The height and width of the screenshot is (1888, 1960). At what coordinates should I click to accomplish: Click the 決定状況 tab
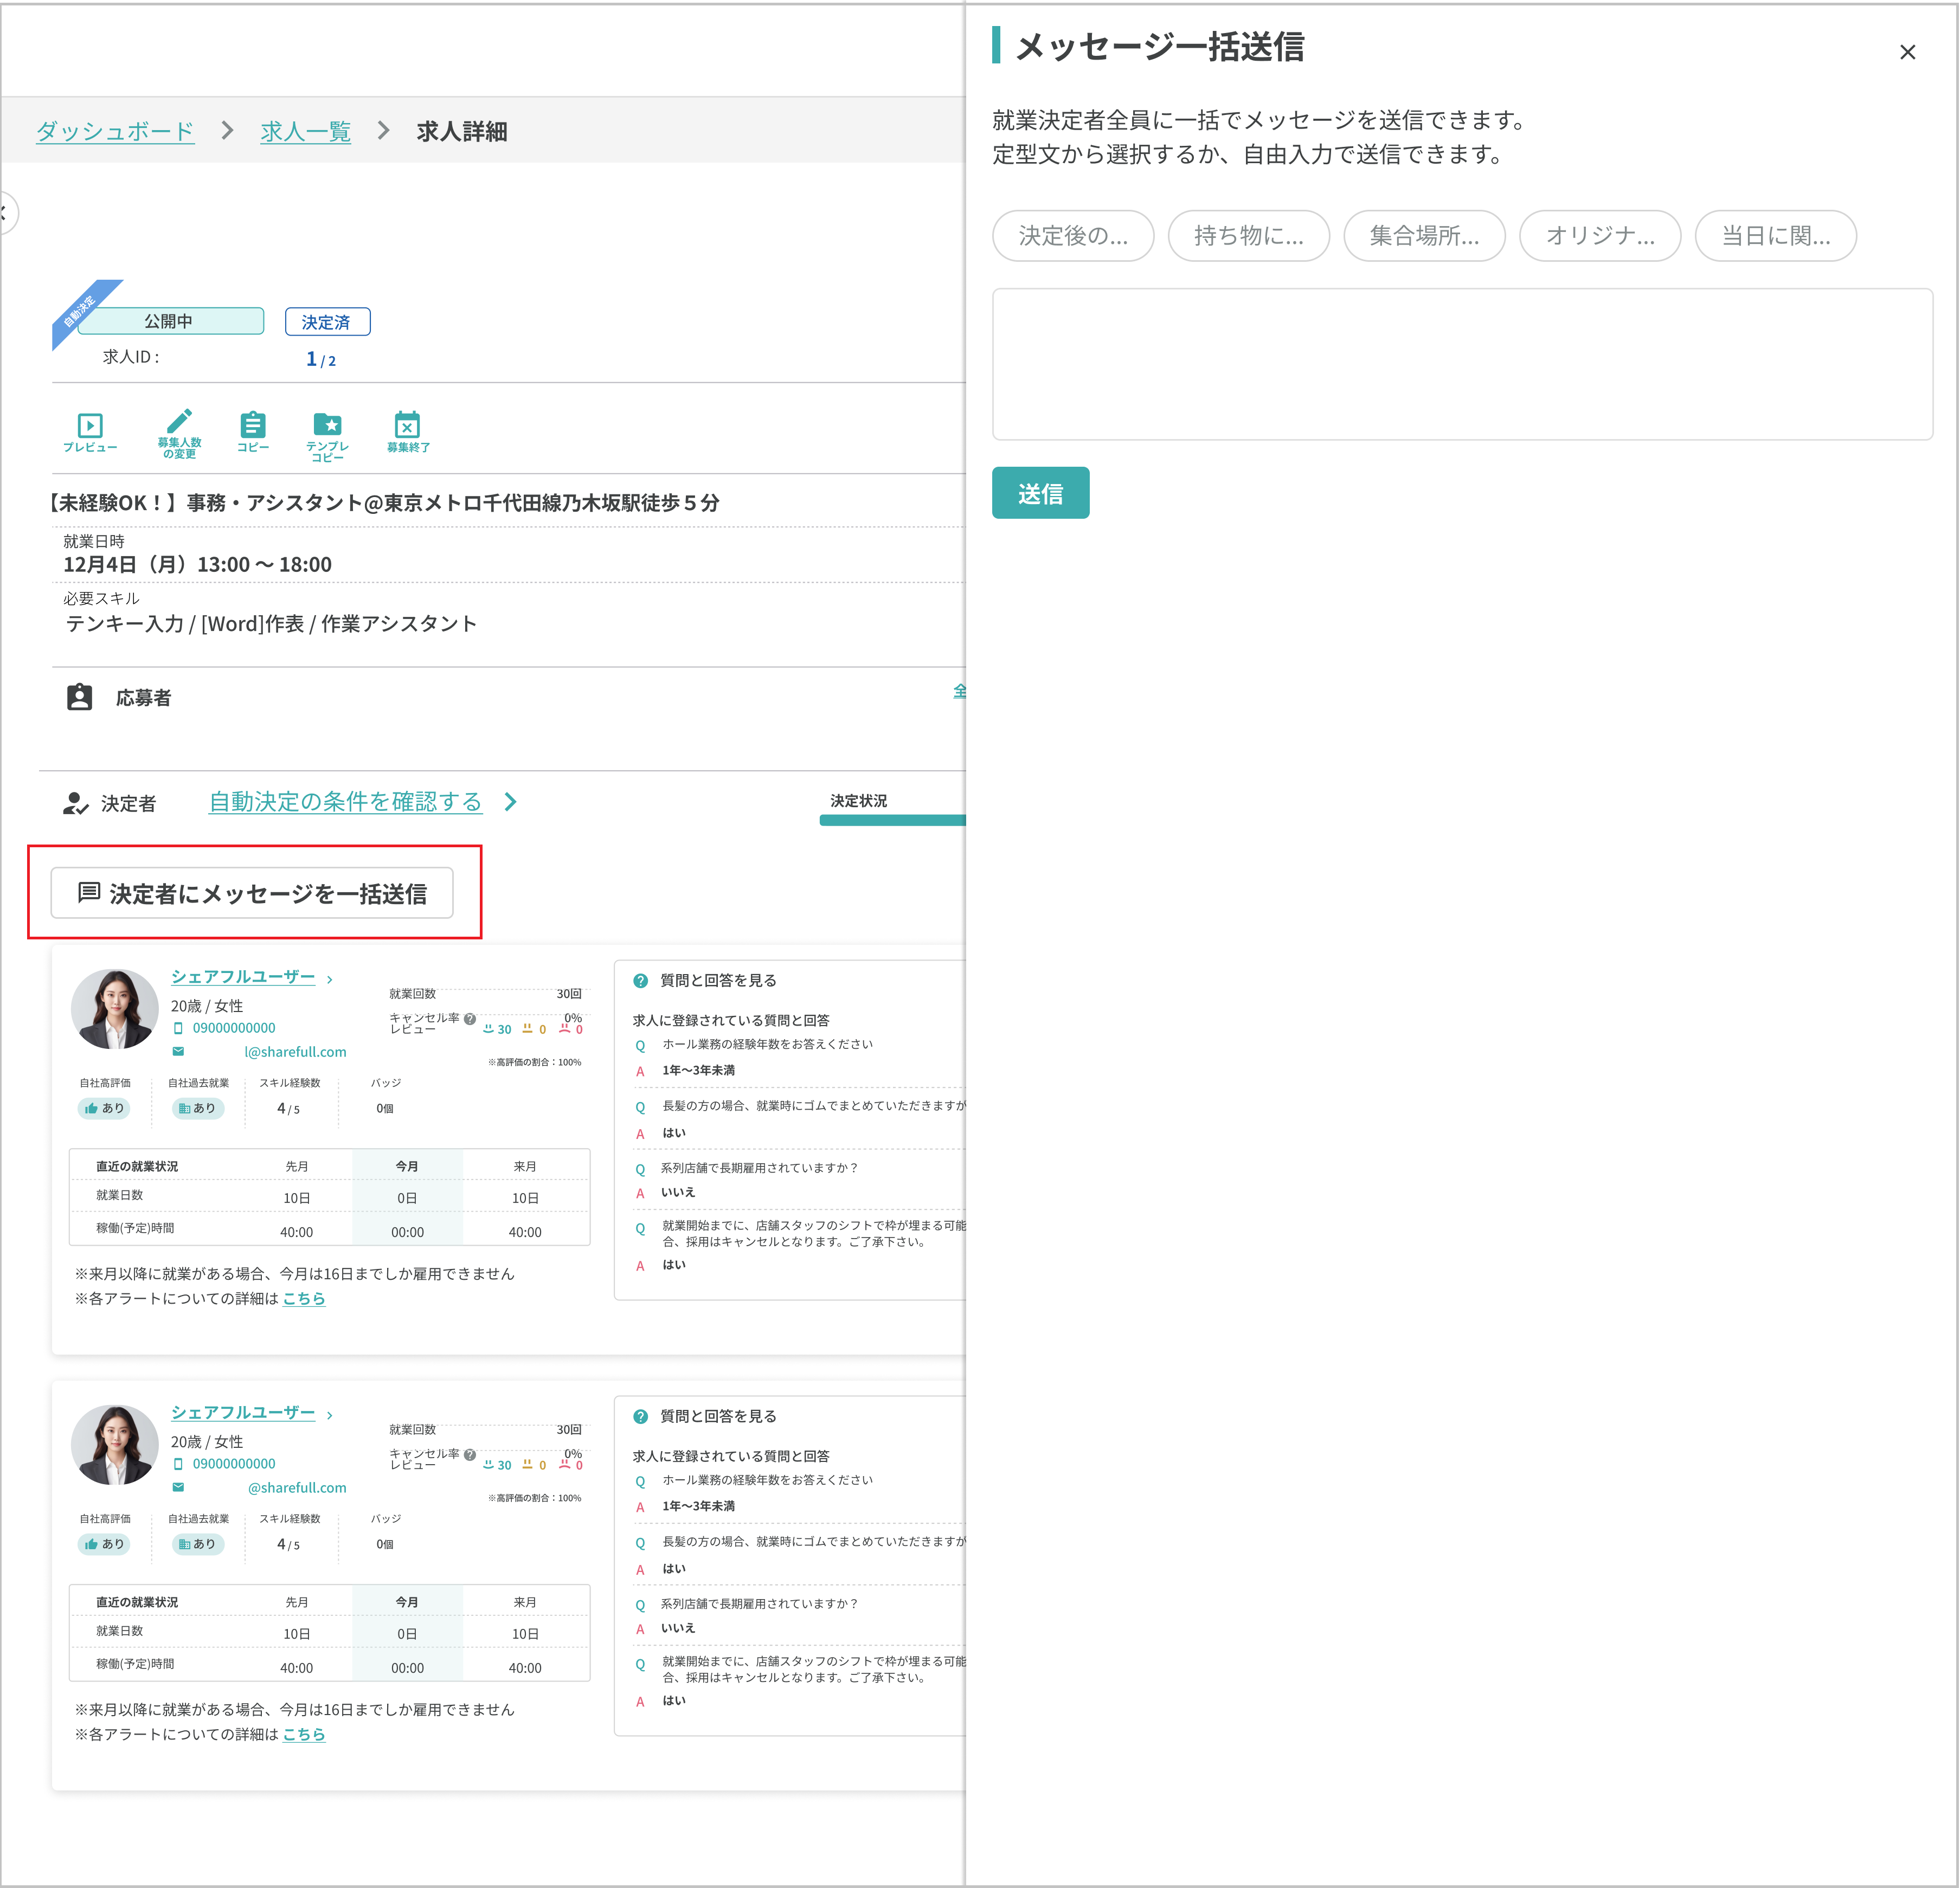pos(859,802)
